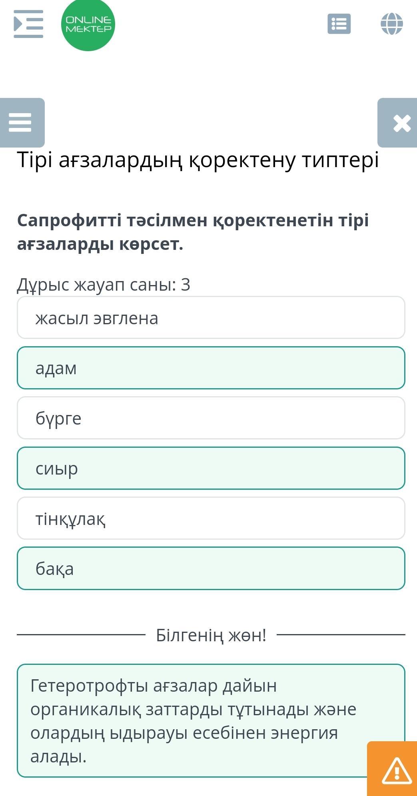Select the answer option тінқұлақ

click(x=211, y=518)
